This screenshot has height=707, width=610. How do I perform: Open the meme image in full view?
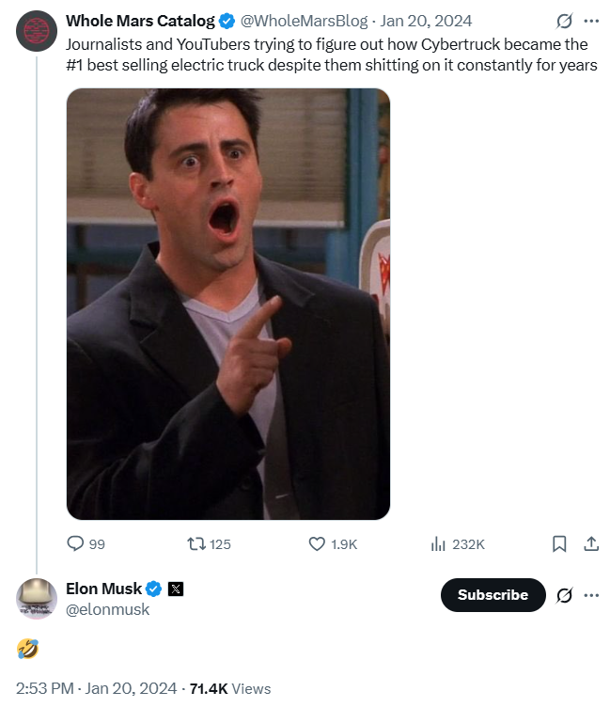pyautogui.click(x=228, y=304)
